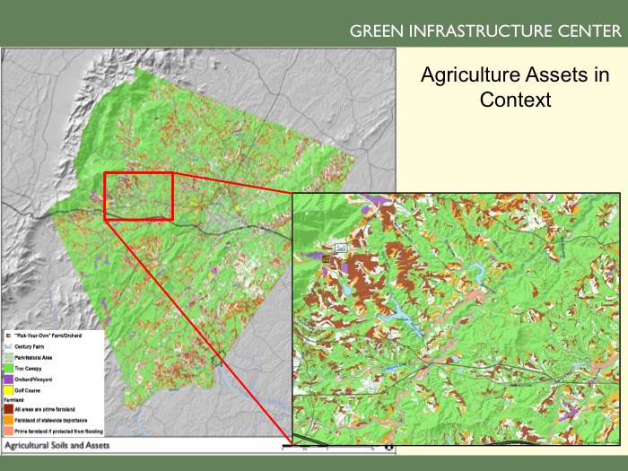Click the Century Farm legend icon
Image resolution: width=628 pixels, height=471 pixels.
tap(7, 345)
